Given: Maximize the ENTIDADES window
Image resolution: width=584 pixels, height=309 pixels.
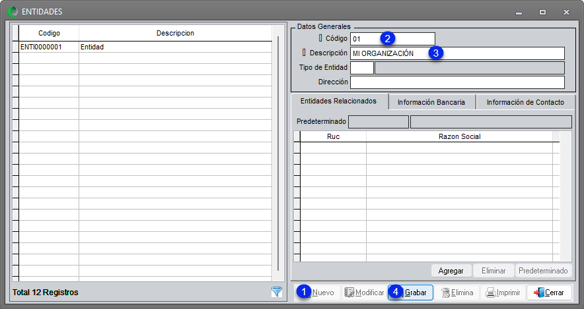Looking at the screenshot, I should (x=542, y=13).
